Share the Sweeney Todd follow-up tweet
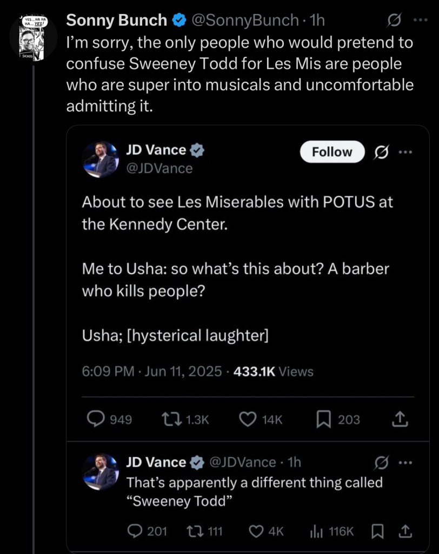439x554 pixels. (403, 531)
